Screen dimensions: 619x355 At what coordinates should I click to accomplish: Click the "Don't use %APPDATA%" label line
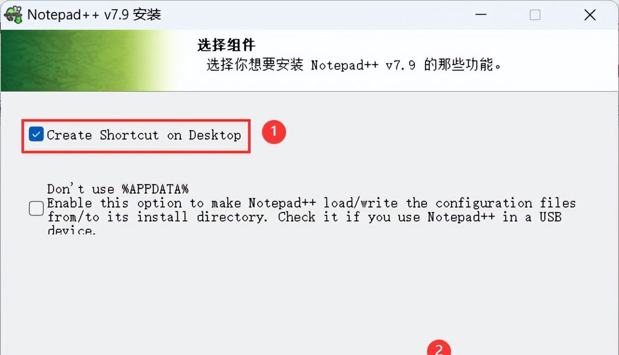(x=118, y=189)
